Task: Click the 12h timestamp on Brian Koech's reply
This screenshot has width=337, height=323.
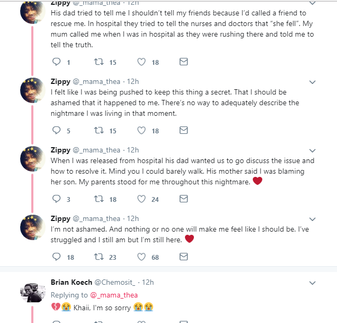Action: (x=148, y=282)
